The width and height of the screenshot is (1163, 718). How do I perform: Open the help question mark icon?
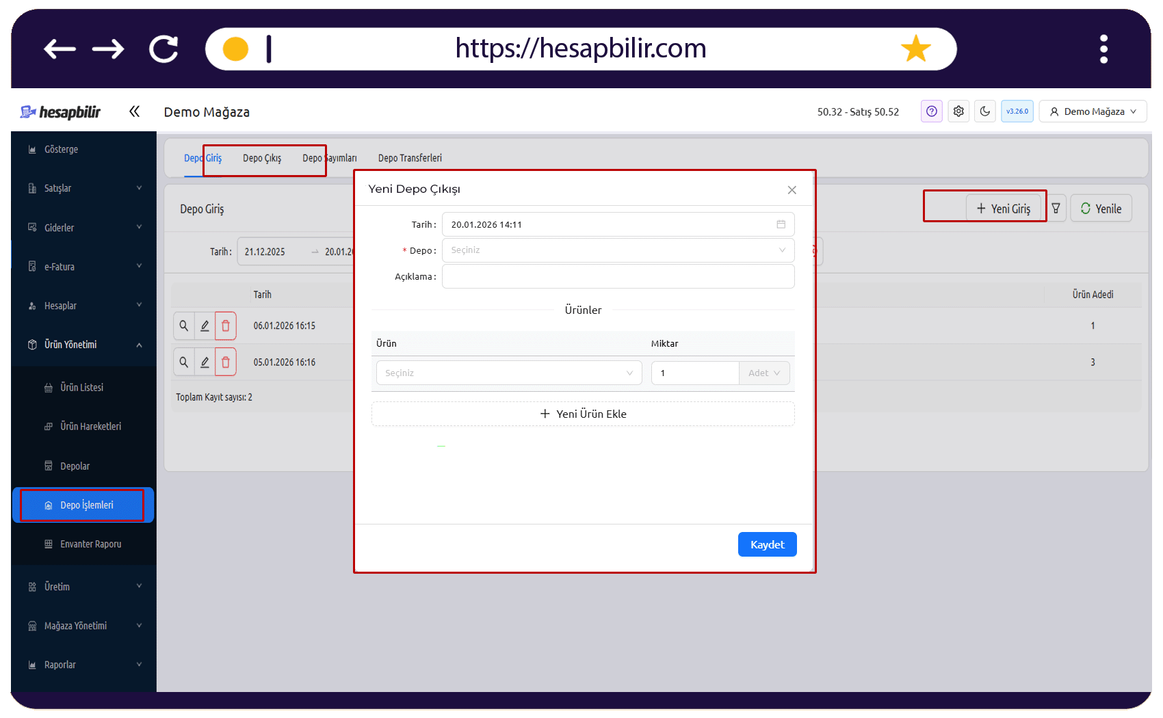[x=931, y=111]
